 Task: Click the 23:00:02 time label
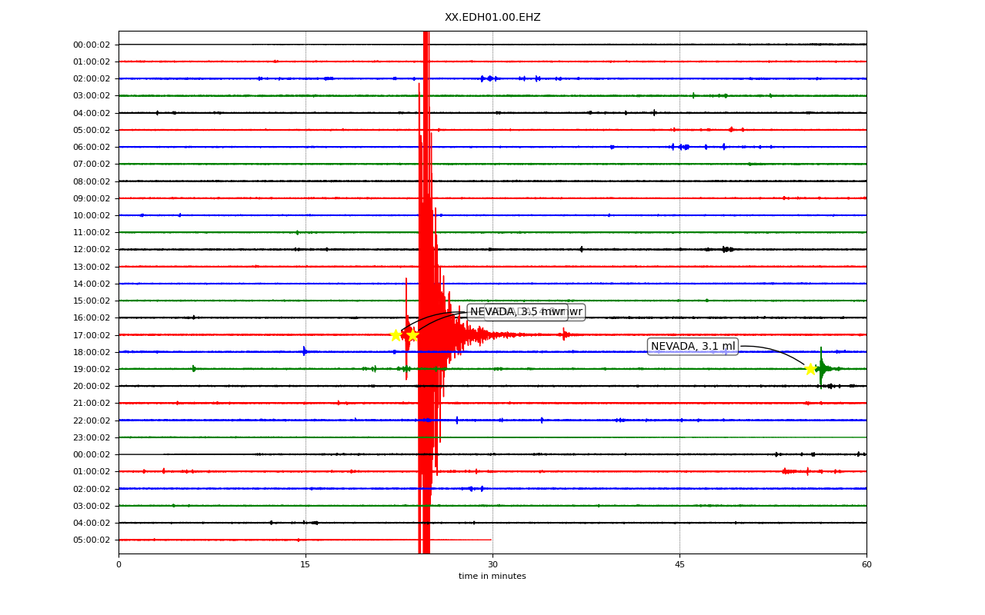[92, 437]
